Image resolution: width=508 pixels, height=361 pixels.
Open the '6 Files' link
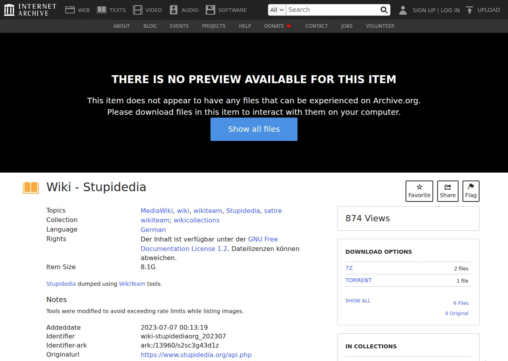[x=461, y=303]
